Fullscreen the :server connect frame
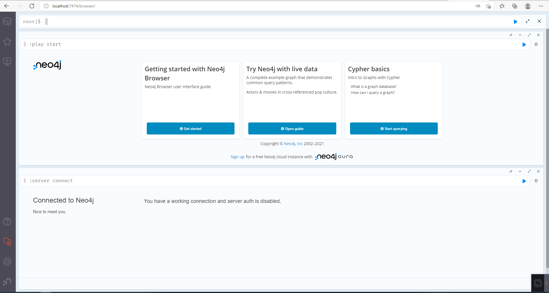549x293 pixels. pos(529,171)
